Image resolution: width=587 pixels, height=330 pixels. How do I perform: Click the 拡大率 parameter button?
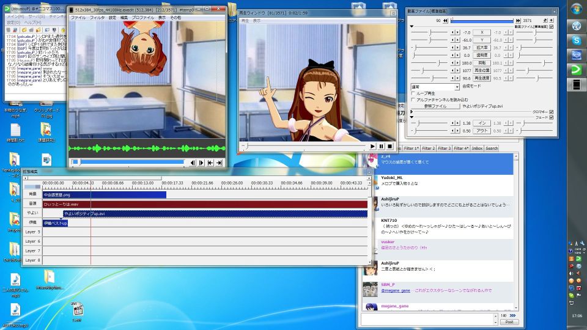coord(482,48)
